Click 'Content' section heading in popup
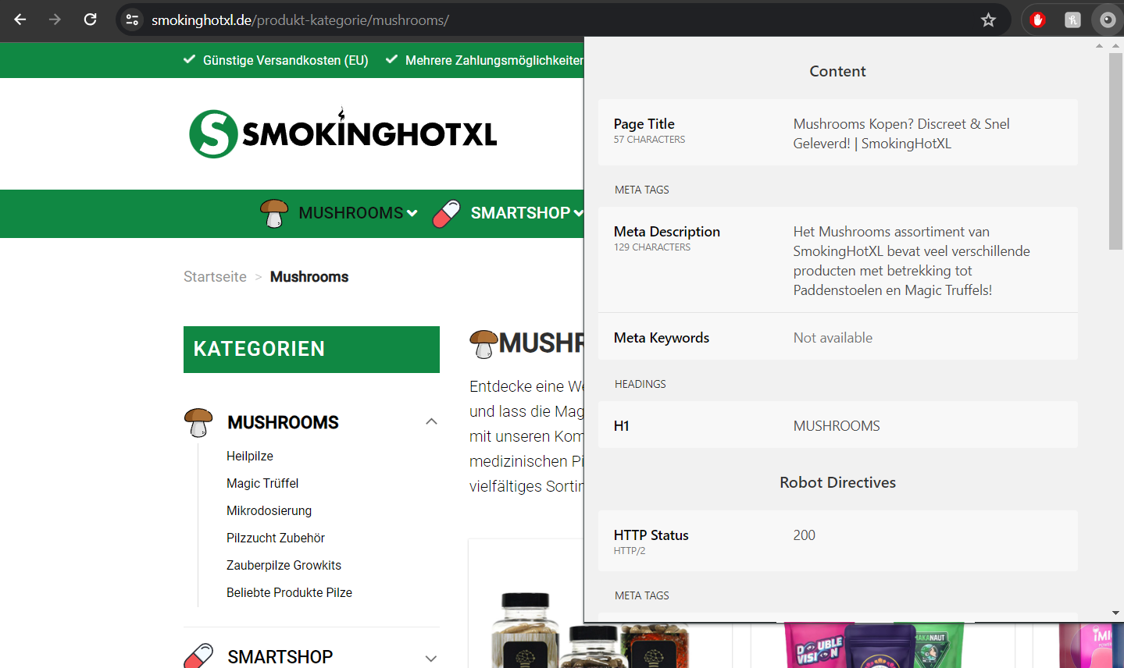The width and height of the screenshot is (1124, 668). coord(837,71)
